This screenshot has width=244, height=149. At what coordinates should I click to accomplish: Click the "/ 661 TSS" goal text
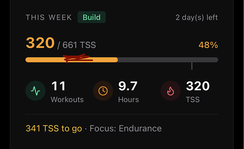[76, 45]
